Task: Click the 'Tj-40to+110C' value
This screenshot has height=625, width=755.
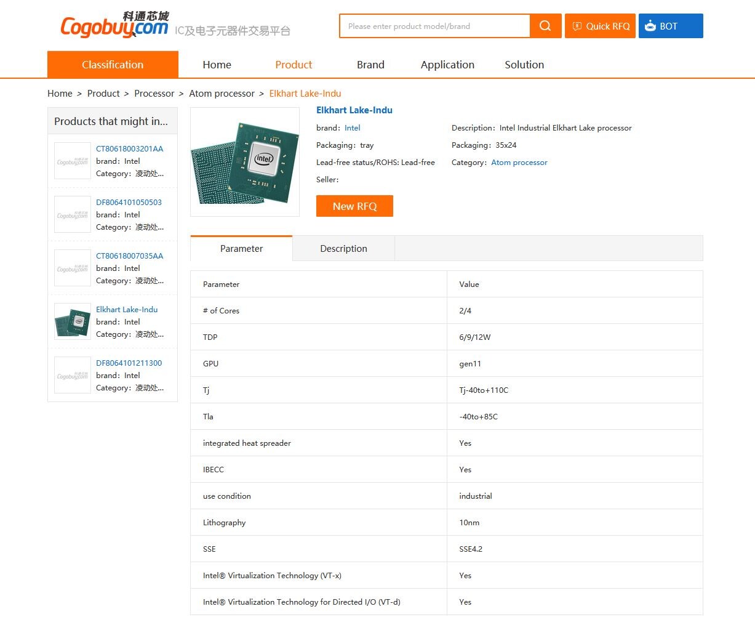Action: coord(484,390)
